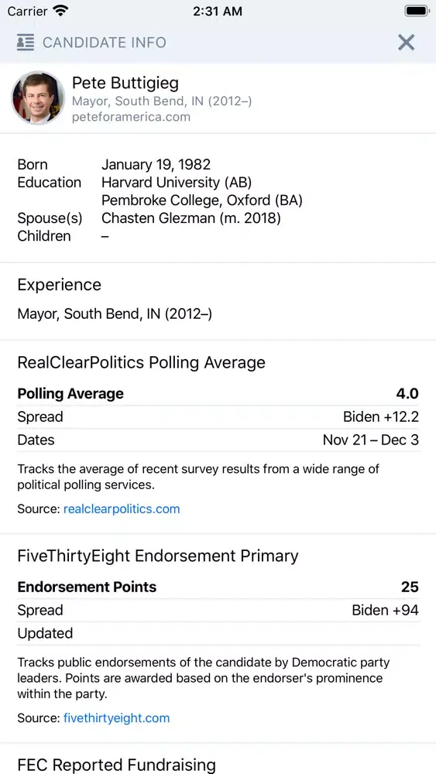Viewport: 436px width, 774px height.
Task: Tap the Biden +94 spread row
Action: pyautogui.click(x=218, y=610)
